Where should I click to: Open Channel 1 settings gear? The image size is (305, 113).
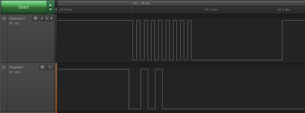pyautogui.click(x=42, y=67)
